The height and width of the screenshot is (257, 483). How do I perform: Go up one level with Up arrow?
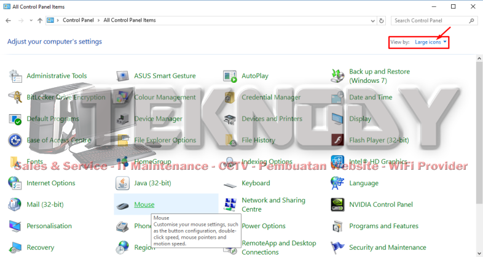click(40, 21)
